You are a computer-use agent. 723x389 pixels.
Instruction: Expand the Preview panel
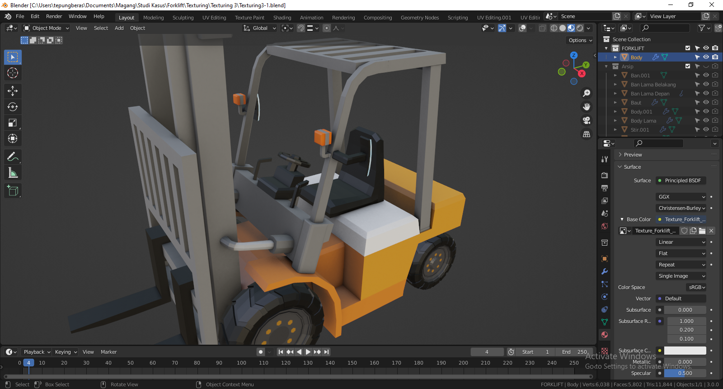[x=620, y=155]
